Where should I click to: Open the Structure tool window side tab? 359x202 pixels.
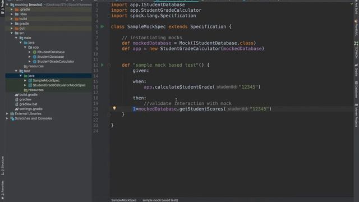pyautogui.click(x=2, y=166)
